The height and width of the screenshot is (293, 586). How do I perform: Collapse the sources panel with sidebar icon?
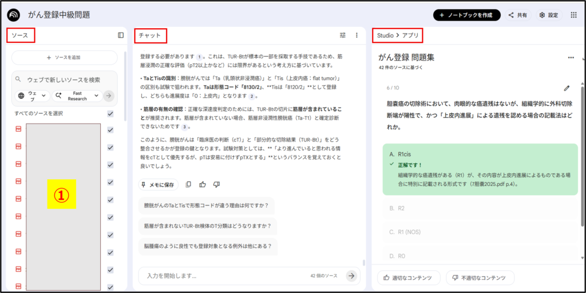pos(121,35)
